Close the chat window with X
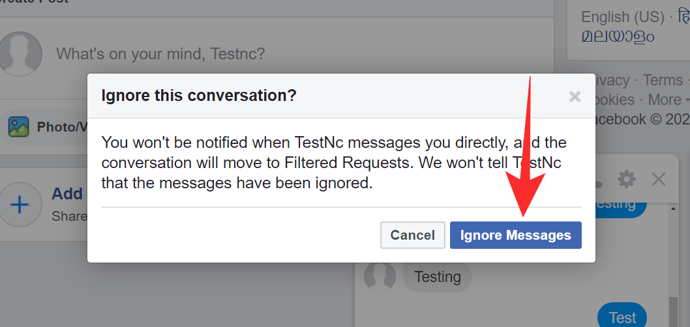 [659, 179]
